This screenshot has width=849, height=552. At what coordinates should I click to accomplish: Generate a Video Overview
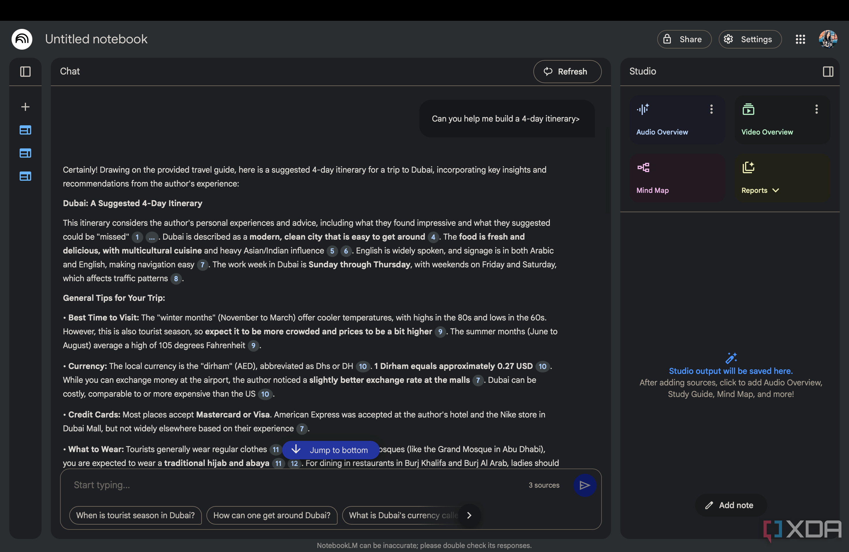coord(782,120)
